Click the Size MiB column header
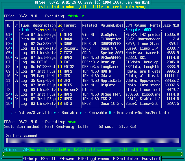The image size is (185, 161). click(171, 25)
